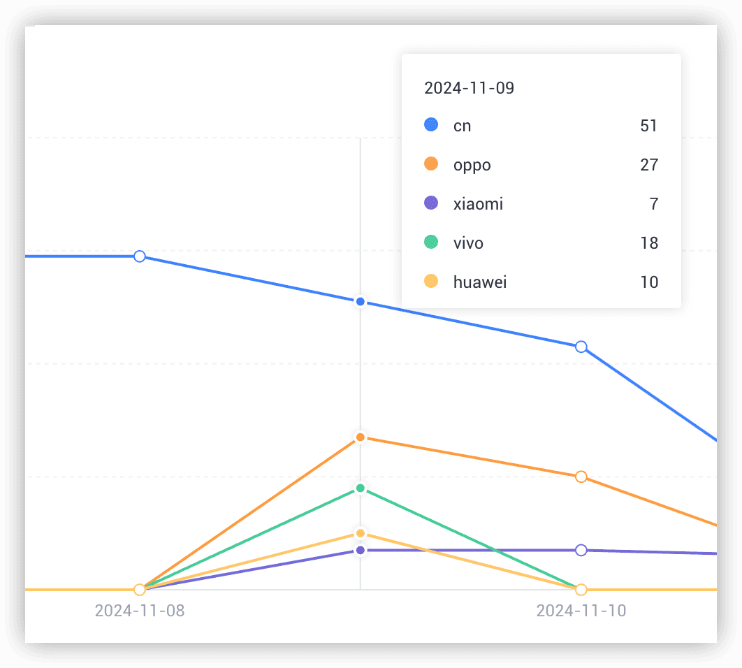Viewport: 742px width, 668px height.
Task: Click the green vivo point on 2024-11-09
Action: pyautogui.click(x=361, y=488)
